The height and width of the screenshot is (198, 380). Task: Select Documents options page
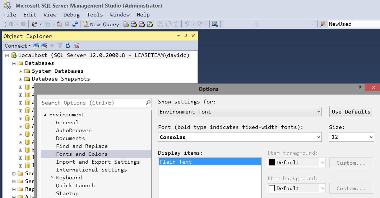coord(70,138)
